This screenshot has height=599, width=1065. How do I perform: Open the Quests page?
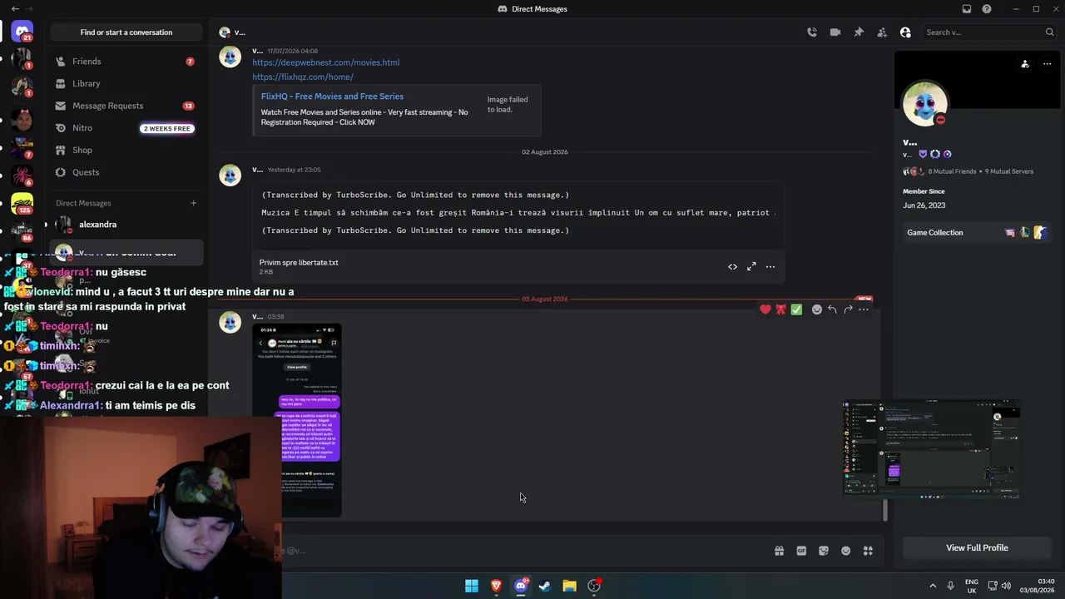pyautogui.click(x=125, y=172)
